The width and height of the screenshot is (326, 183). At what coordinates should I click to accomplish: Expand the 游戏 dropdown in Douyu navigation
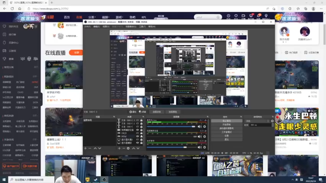pos(119,17)
